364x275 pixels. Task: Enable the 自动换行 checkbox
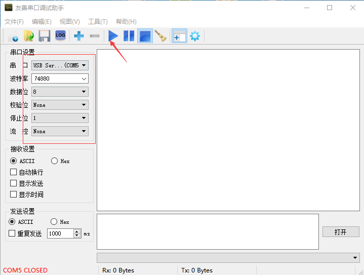point(14,172)
